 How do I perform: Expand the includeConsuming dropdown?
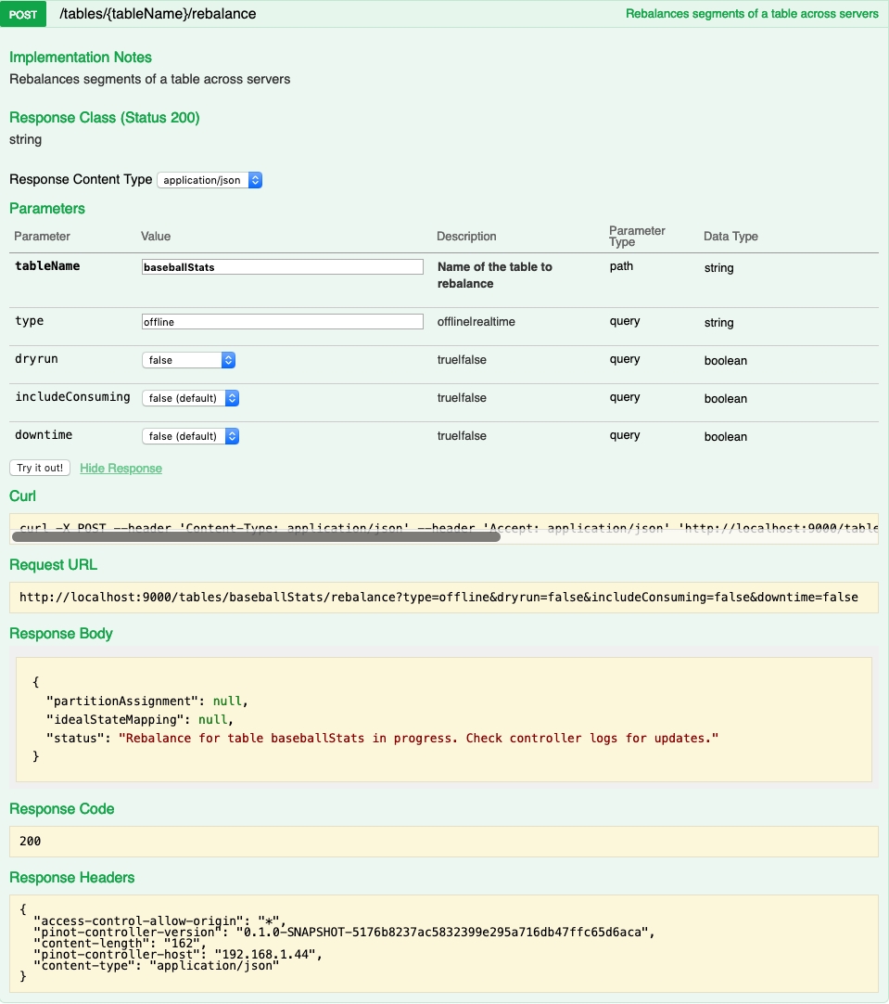[190, 398]
